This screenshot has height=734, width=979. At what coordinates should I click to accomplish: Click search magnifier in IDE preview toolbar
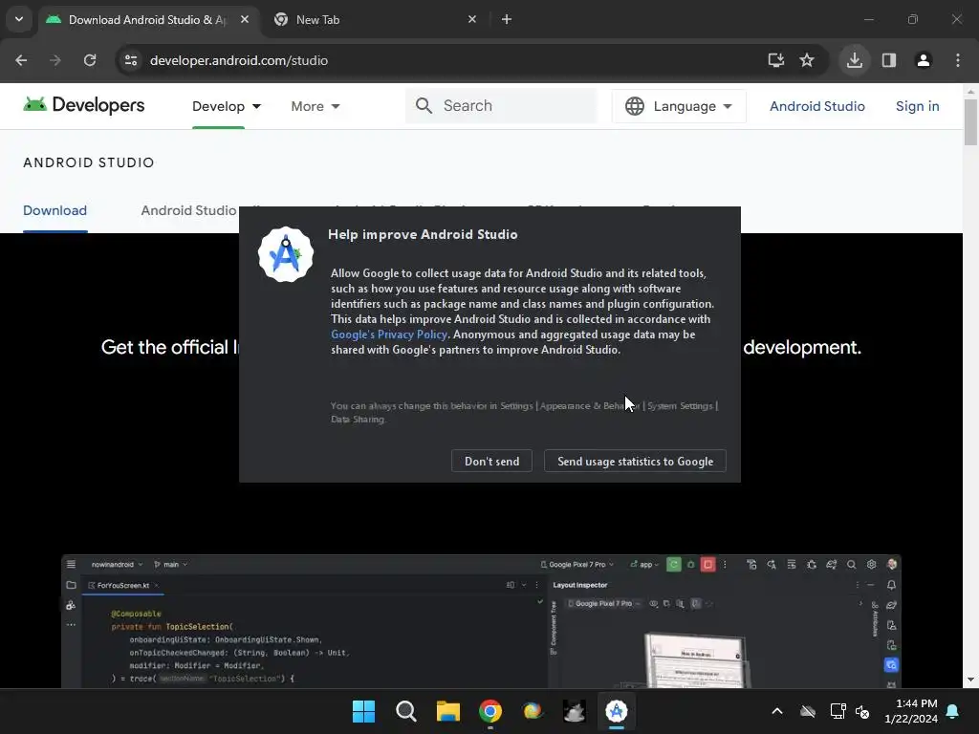tap(851, 564)
